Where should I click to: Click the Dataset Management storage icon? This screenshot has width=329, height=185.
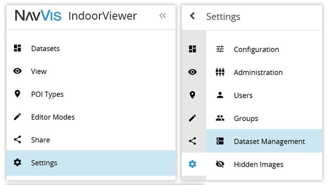(x=220, y=141)
